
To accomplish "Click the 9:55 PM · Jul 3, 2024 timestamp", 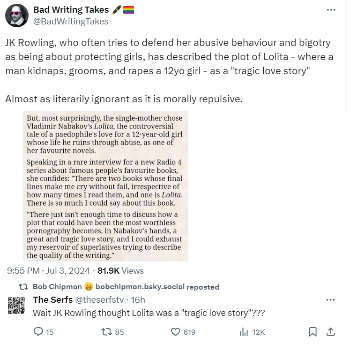I will click(49, 271).
